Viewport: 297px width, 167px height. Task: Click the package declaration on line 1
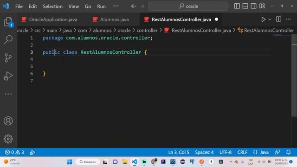[x=97, y=38]
